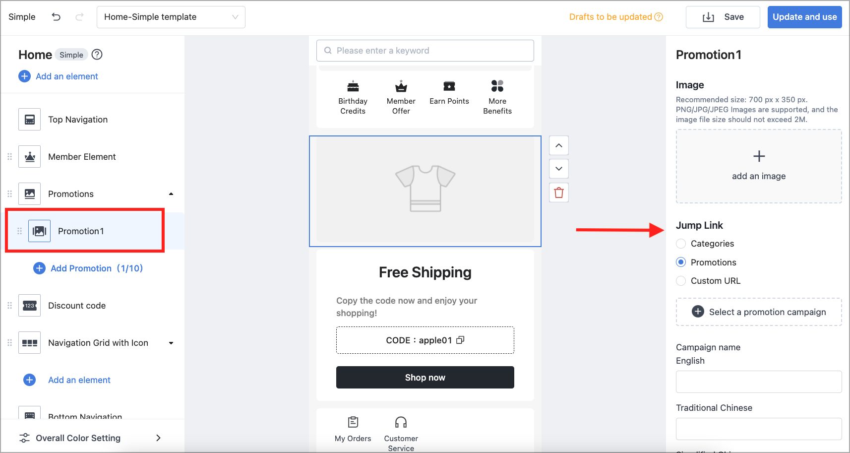The image size is (850, 453).
Task: Click the Update and use button
Action: [x=804, y=17]
